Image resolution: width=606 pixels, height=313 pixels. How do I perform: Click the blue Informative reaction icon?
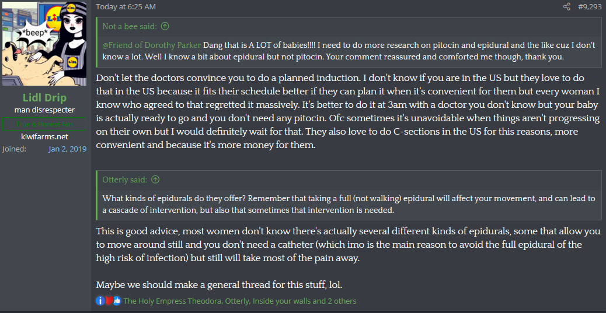pyautogui.click(x=100, y=301)
